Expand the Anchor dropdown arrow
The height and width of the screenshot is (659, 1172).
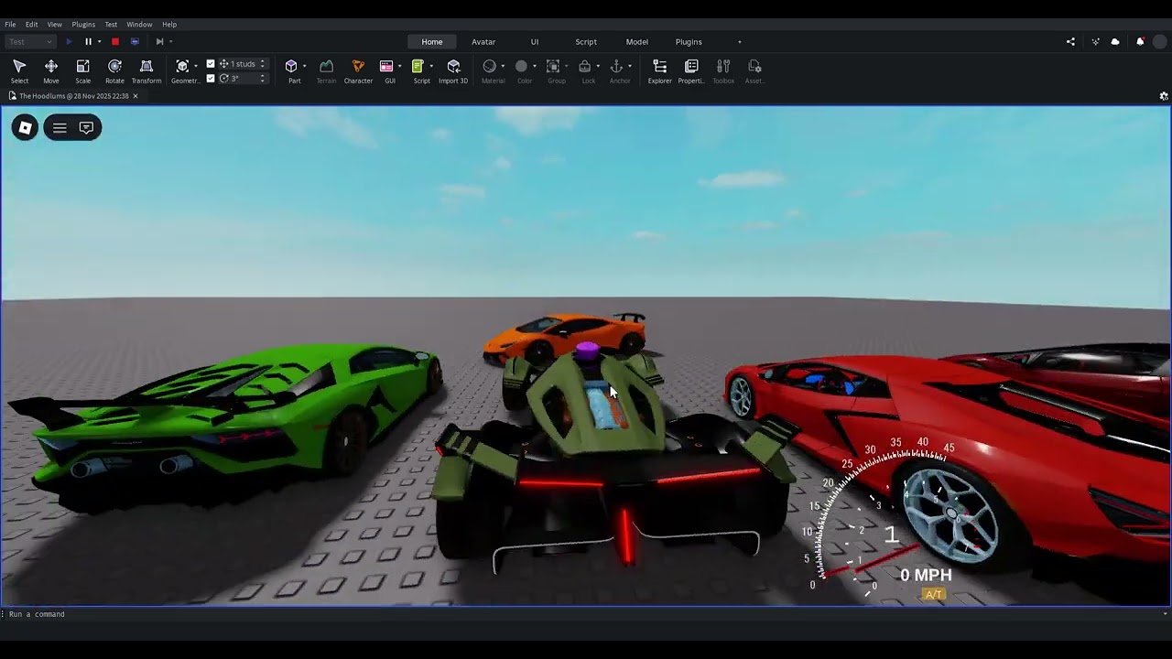pos(629,66)
